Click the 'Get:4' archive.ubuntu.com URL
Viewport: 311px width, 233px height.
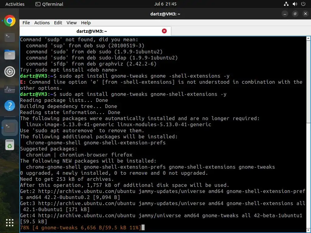87,215
